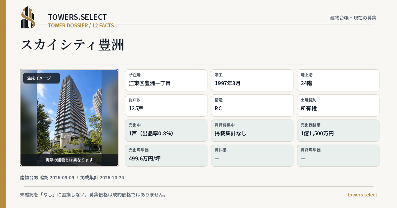Select the 賃貸坪単価 card with dash value
The image size is (397, 208).
click(x=338, y=156)
